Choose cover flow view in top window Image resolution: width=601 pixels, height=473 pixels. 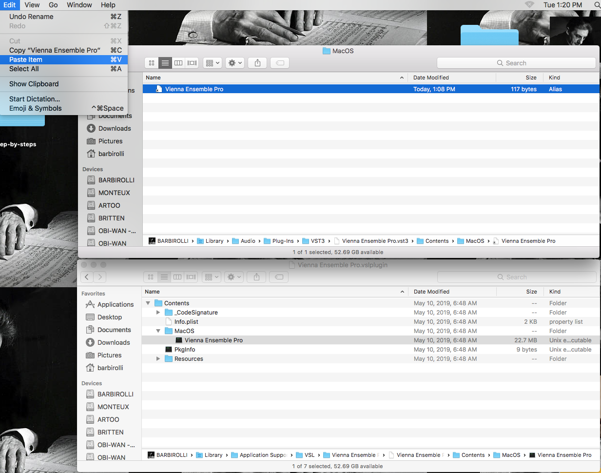tap(192, 63)
